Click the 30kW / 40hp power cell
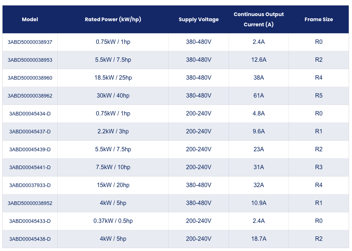Viewport: 352px width, 251px height. click(113, 95)
